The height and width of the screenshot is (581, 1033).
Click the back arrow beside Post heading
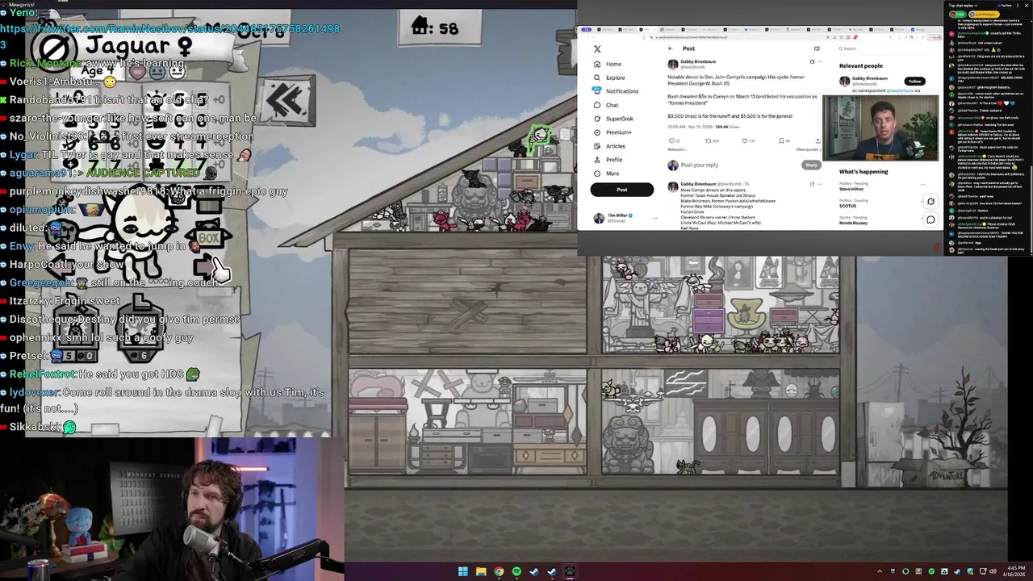coord(671,48)
